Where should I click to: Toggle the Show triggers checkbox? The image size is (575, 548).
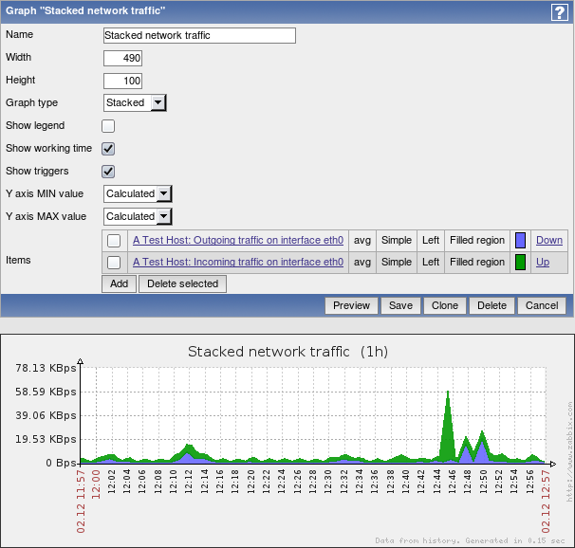click(108, 172)
